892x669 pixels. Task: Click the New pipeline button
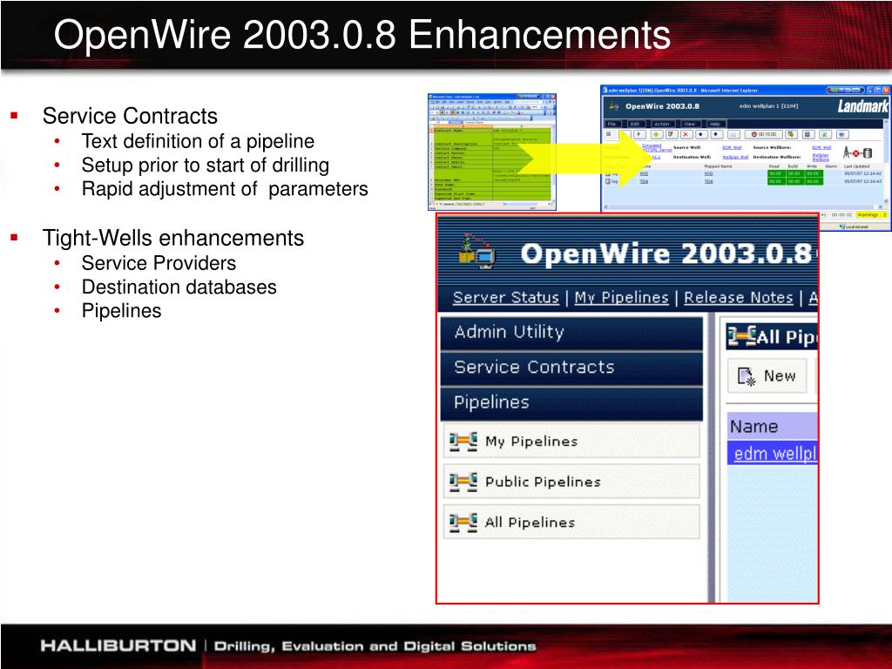tap(767, 376)
